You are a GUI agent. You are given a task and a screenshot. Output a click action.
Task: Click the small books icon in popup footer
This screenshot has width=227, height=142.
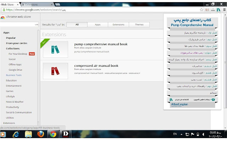[171, 99]
